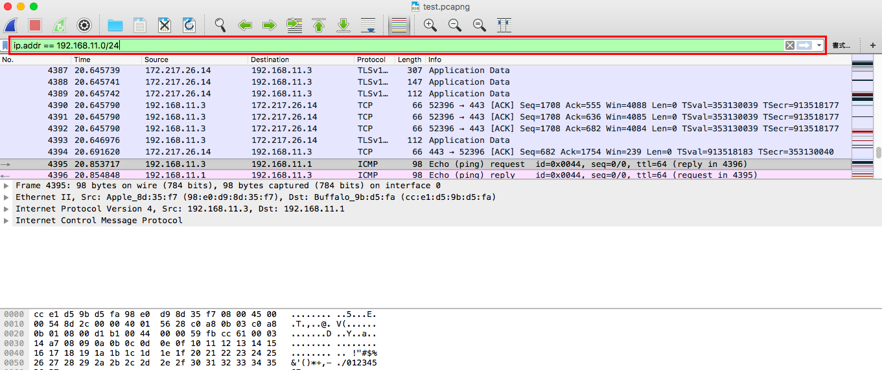This screenshot has height=370, width=882.
Task: Select ICMP Echo reply packet 4396
Action: coord(425,175)
